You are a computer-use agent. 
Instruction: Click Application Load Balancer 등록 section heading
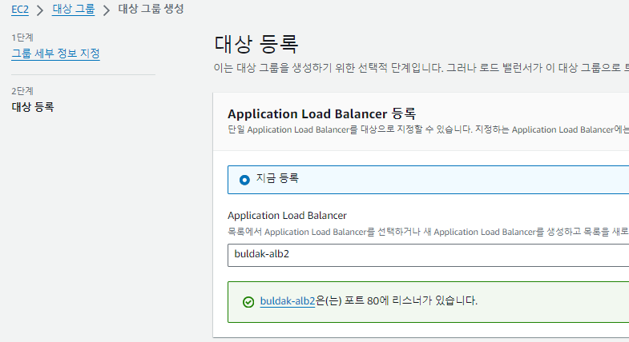322,113
